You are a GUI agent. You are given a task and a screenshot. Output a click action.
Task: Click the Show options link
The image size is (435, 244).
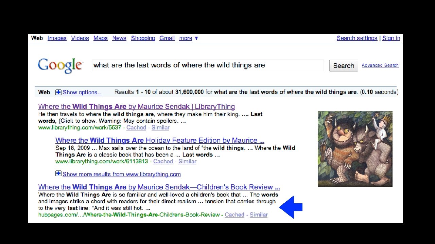coord(83,92)
